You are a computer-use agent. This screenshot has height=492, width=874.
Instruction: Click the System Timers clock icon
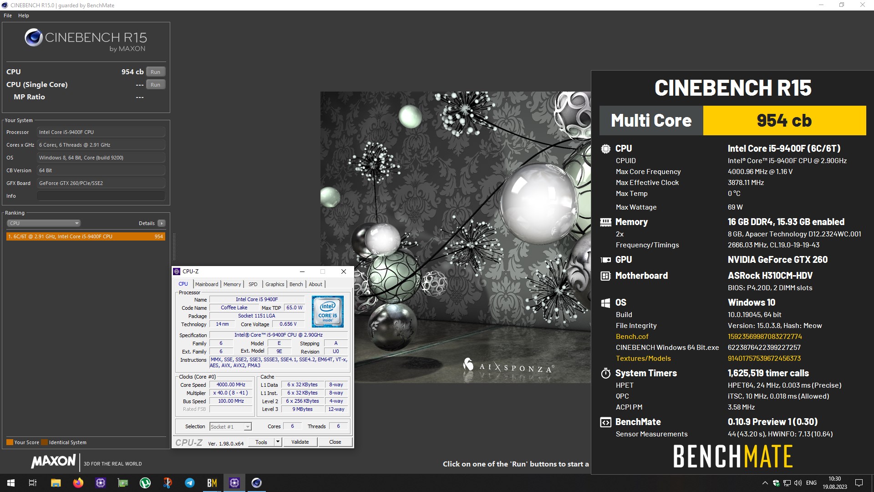click(605, 374)
